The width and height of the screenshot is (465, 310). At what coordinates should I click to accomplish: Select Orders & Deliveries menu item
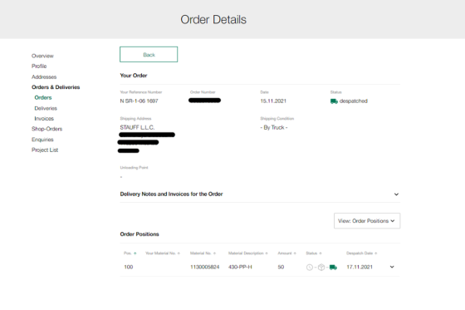(x=56, y=87)
